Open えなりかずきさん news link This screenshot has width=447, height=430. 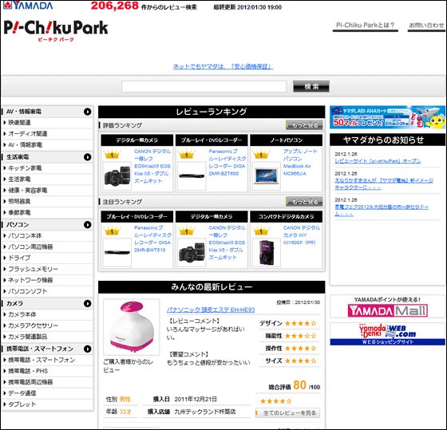(384, 183)
